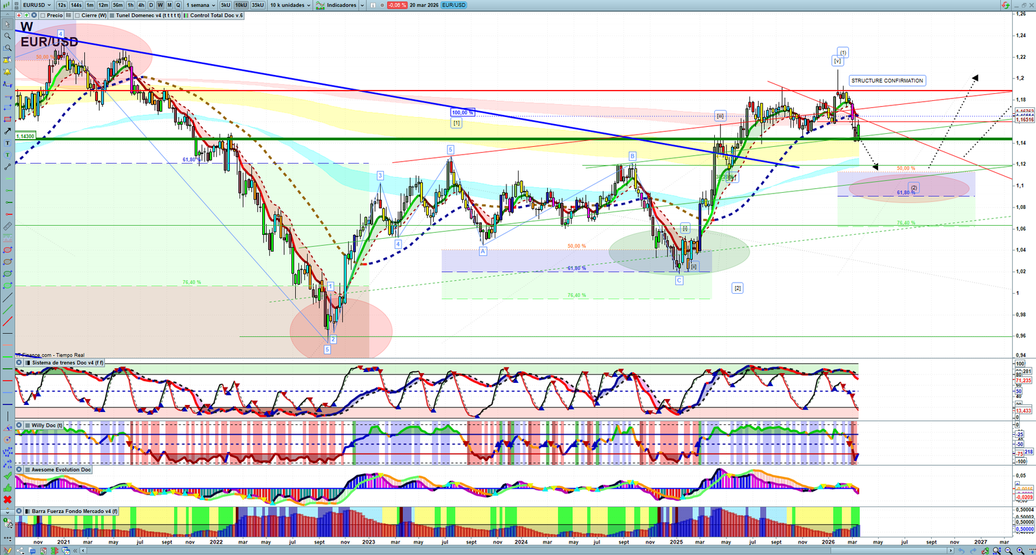Select the text T annotation tool

point(7,143)
